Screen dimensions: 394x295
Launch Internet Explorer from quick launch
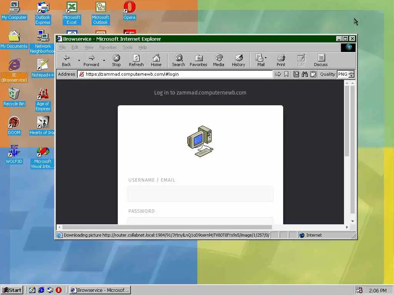[41, 290]
